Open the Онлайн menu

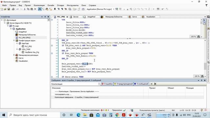coord(51,5)
